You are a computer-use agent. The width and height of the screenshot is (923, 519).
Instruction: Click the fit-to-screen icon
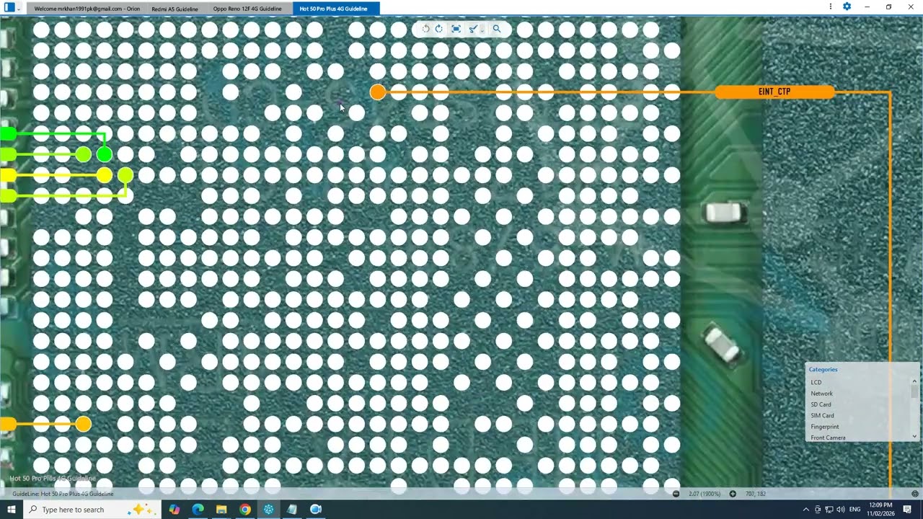[x=456, y=29]
